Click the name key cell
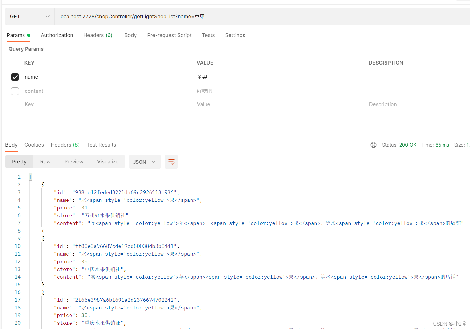This screenshot has width=470, height=329. [107, 77]
